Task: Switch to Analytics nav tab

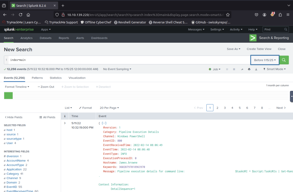Action: (27, 38)
